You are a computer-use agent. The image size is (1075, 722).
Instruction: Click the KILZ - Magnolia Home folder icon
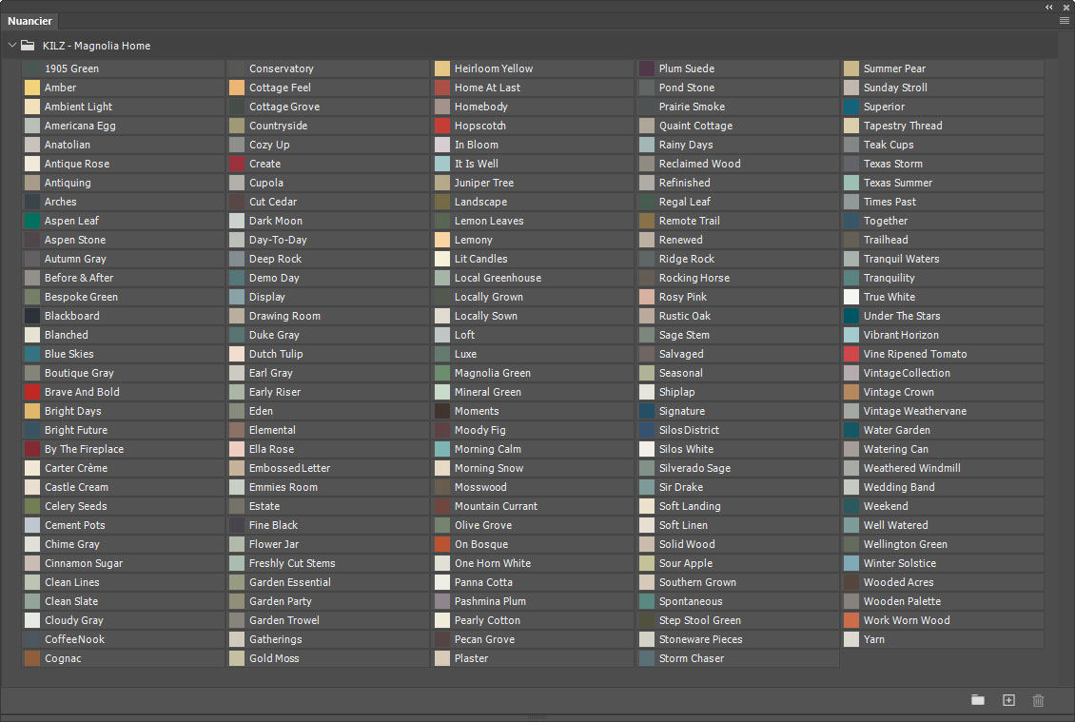(x=29, y=45)
